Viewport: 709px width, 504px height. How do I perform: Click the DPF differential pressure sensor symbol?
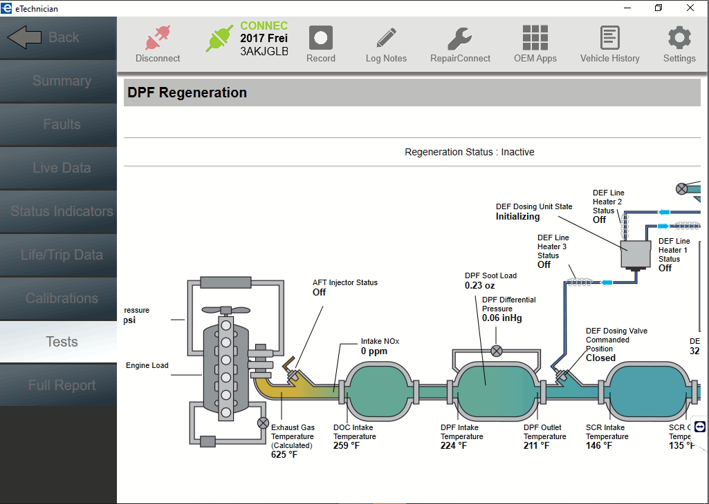pos(496,351)
